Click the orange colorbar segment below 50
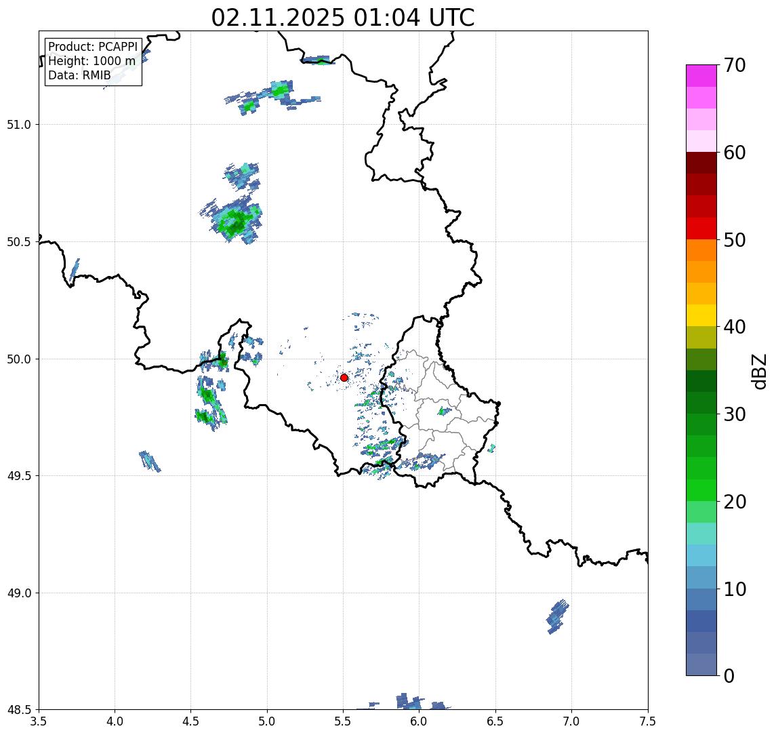The width and height of the screenshot is (776, 735). tap(701, 250)
